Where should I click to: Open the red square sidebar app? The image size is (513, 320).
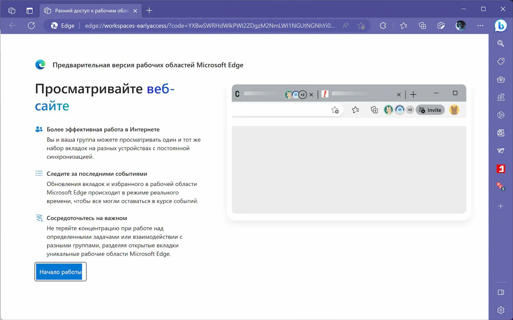pyautogui.click(x=501, y=169)
